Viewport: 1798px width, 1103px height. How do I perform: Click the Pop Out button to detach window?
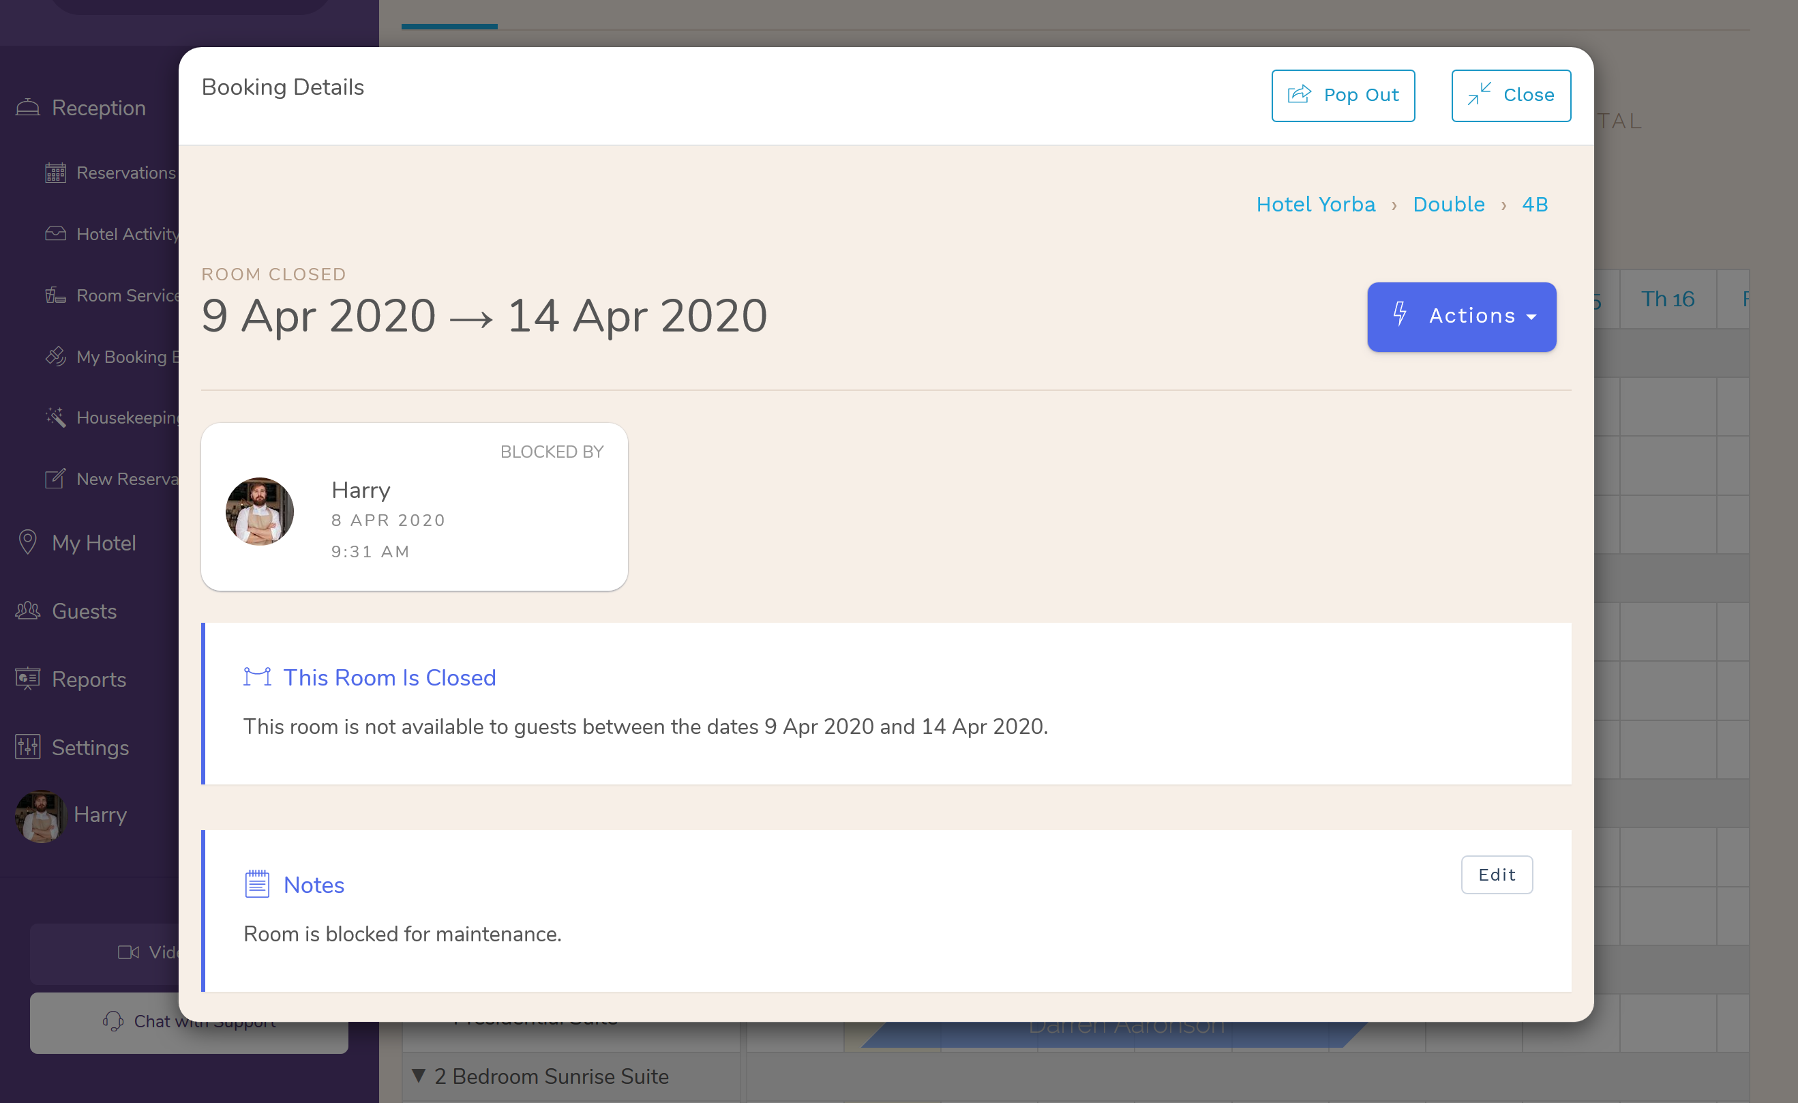pyautogui.click(x=1342, y=95)
